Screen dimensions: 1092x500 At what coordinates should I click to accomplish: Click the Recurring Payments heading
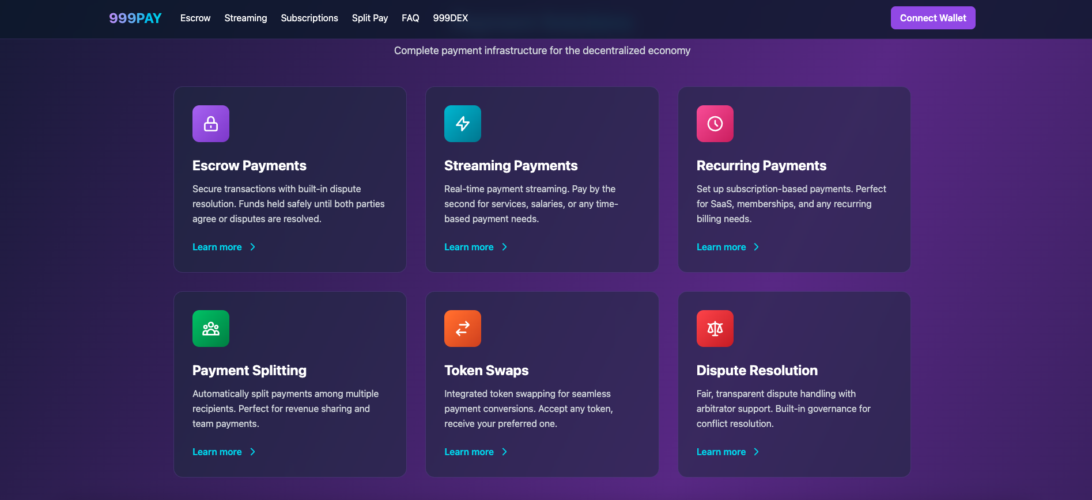(761, 166)
